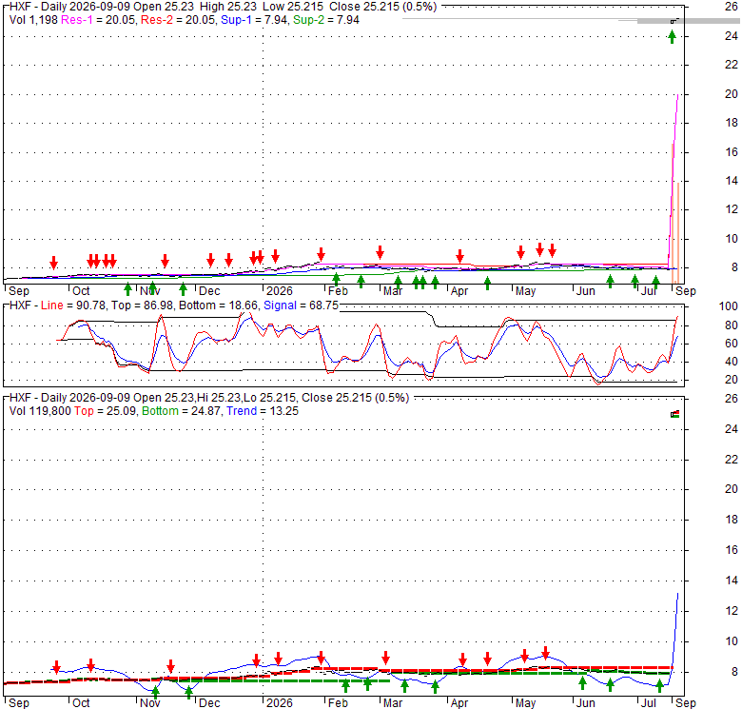This screenshot has width=742, height=709.
Task: Select the green arrow at Nov in bottom chart
Action: (155, 692)
